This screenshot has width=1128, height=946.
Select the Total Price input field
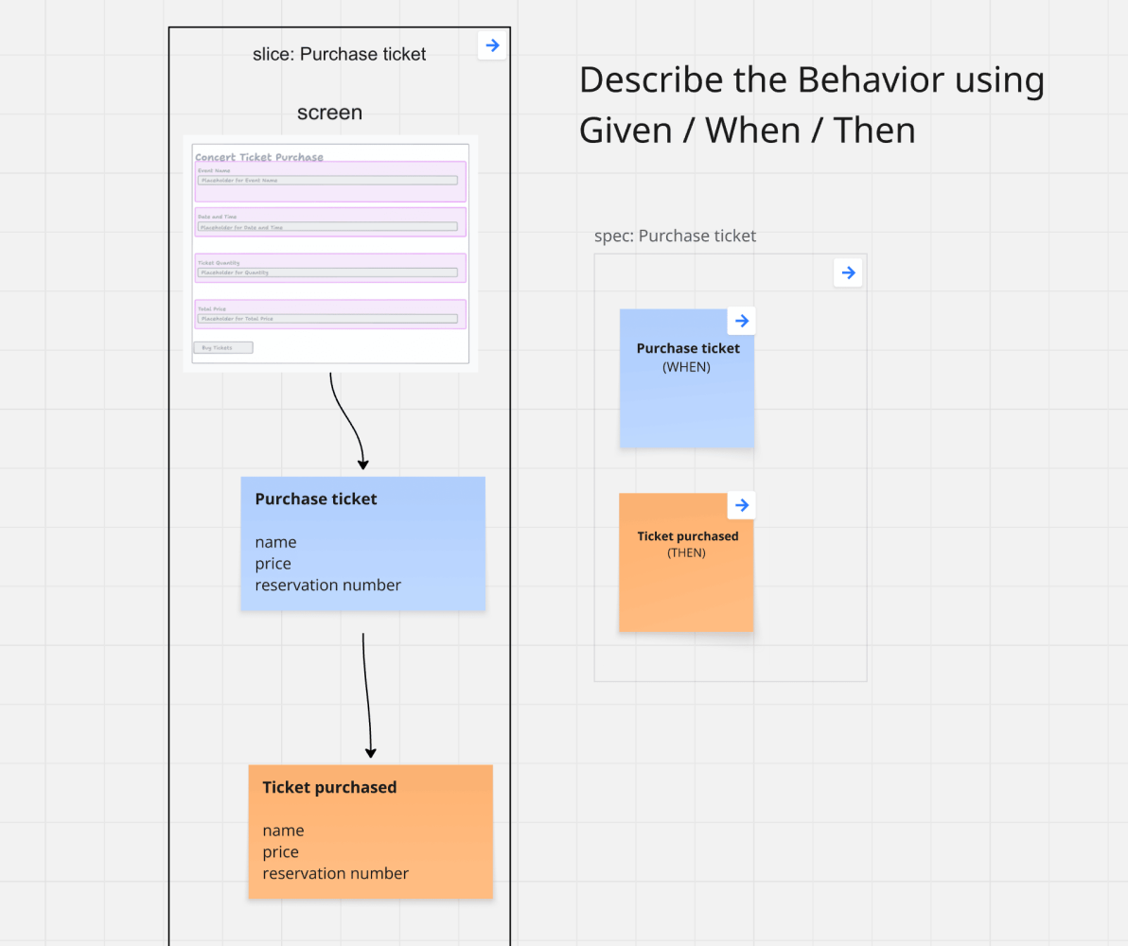pyautogui.click(x=329, y=318)
